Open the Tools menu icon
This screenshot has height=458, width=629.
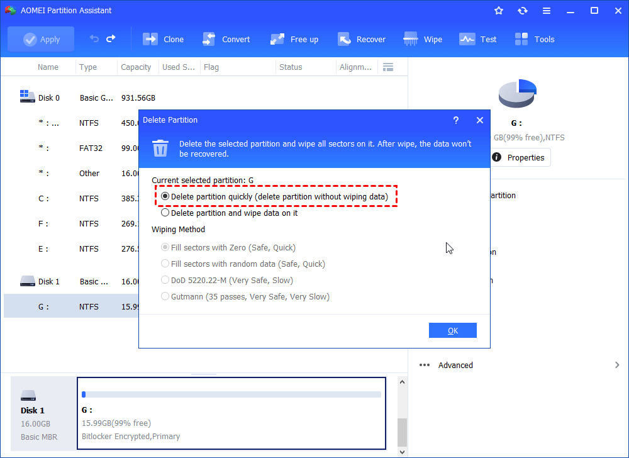[534, 39]
